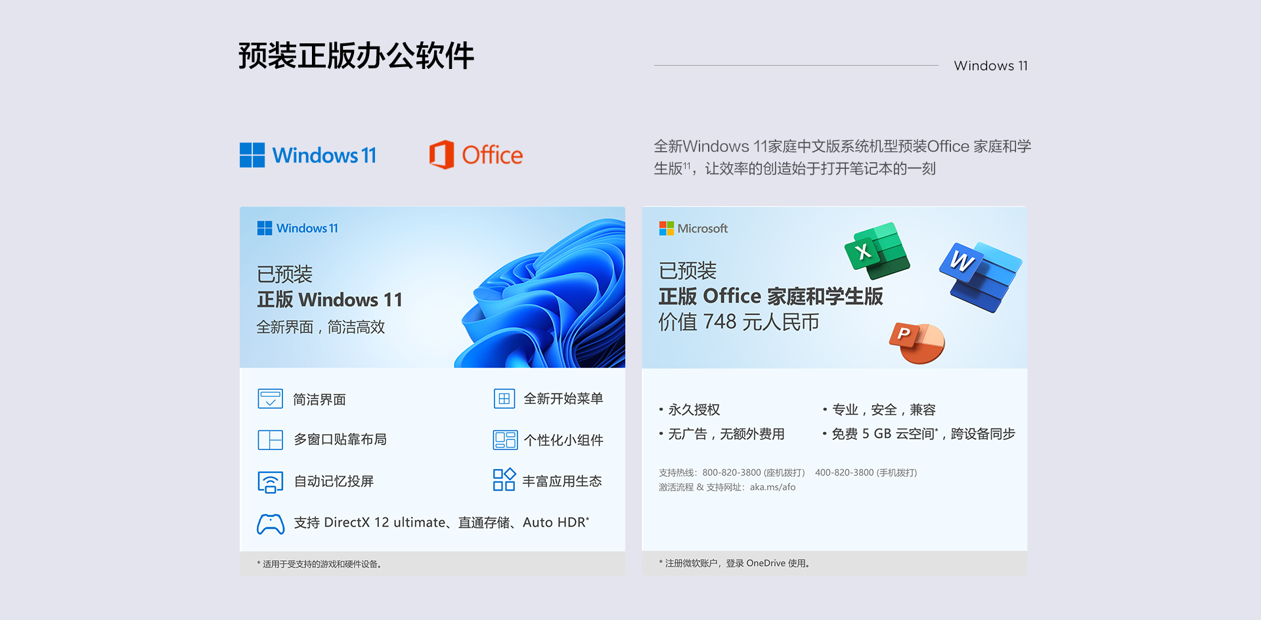Click the 自动记忆投屏 casting icon
The image size is (1261, 620).
click(271, 482)
